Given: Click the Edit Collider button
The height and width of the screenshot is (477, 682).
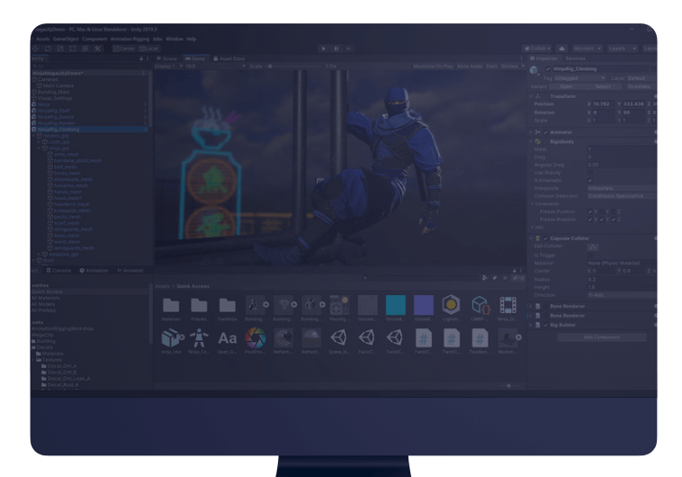Looking at the screenshot, I should tap(593, 247).
